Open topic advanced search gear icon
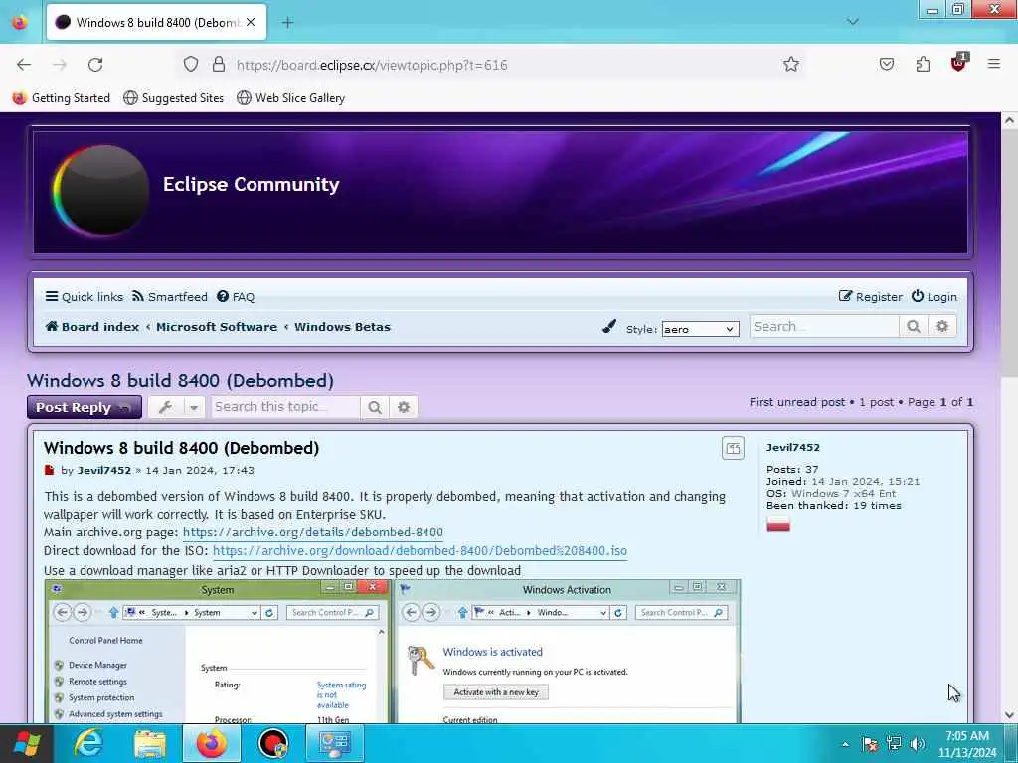Screen dimensions: 1018x763 click(404, 407)
